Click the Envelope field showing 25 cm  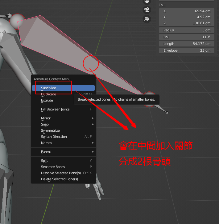(x=186, y=50)
